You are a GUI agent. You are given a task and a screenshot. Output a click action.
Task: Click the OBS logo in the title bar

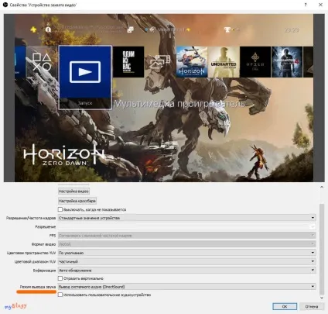pos(5,5)
